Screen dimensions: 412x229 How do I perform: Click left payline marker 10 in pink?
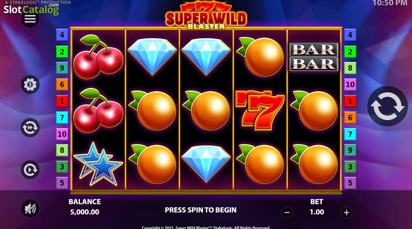62,134
